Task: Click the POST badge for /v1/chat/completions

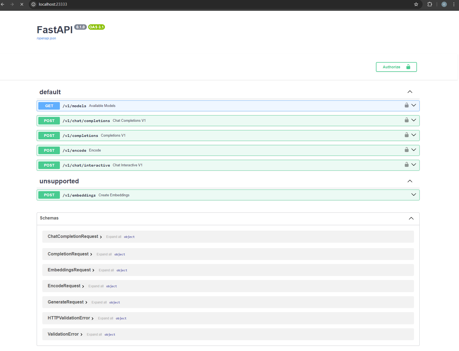Action: (x=49, y=121)
